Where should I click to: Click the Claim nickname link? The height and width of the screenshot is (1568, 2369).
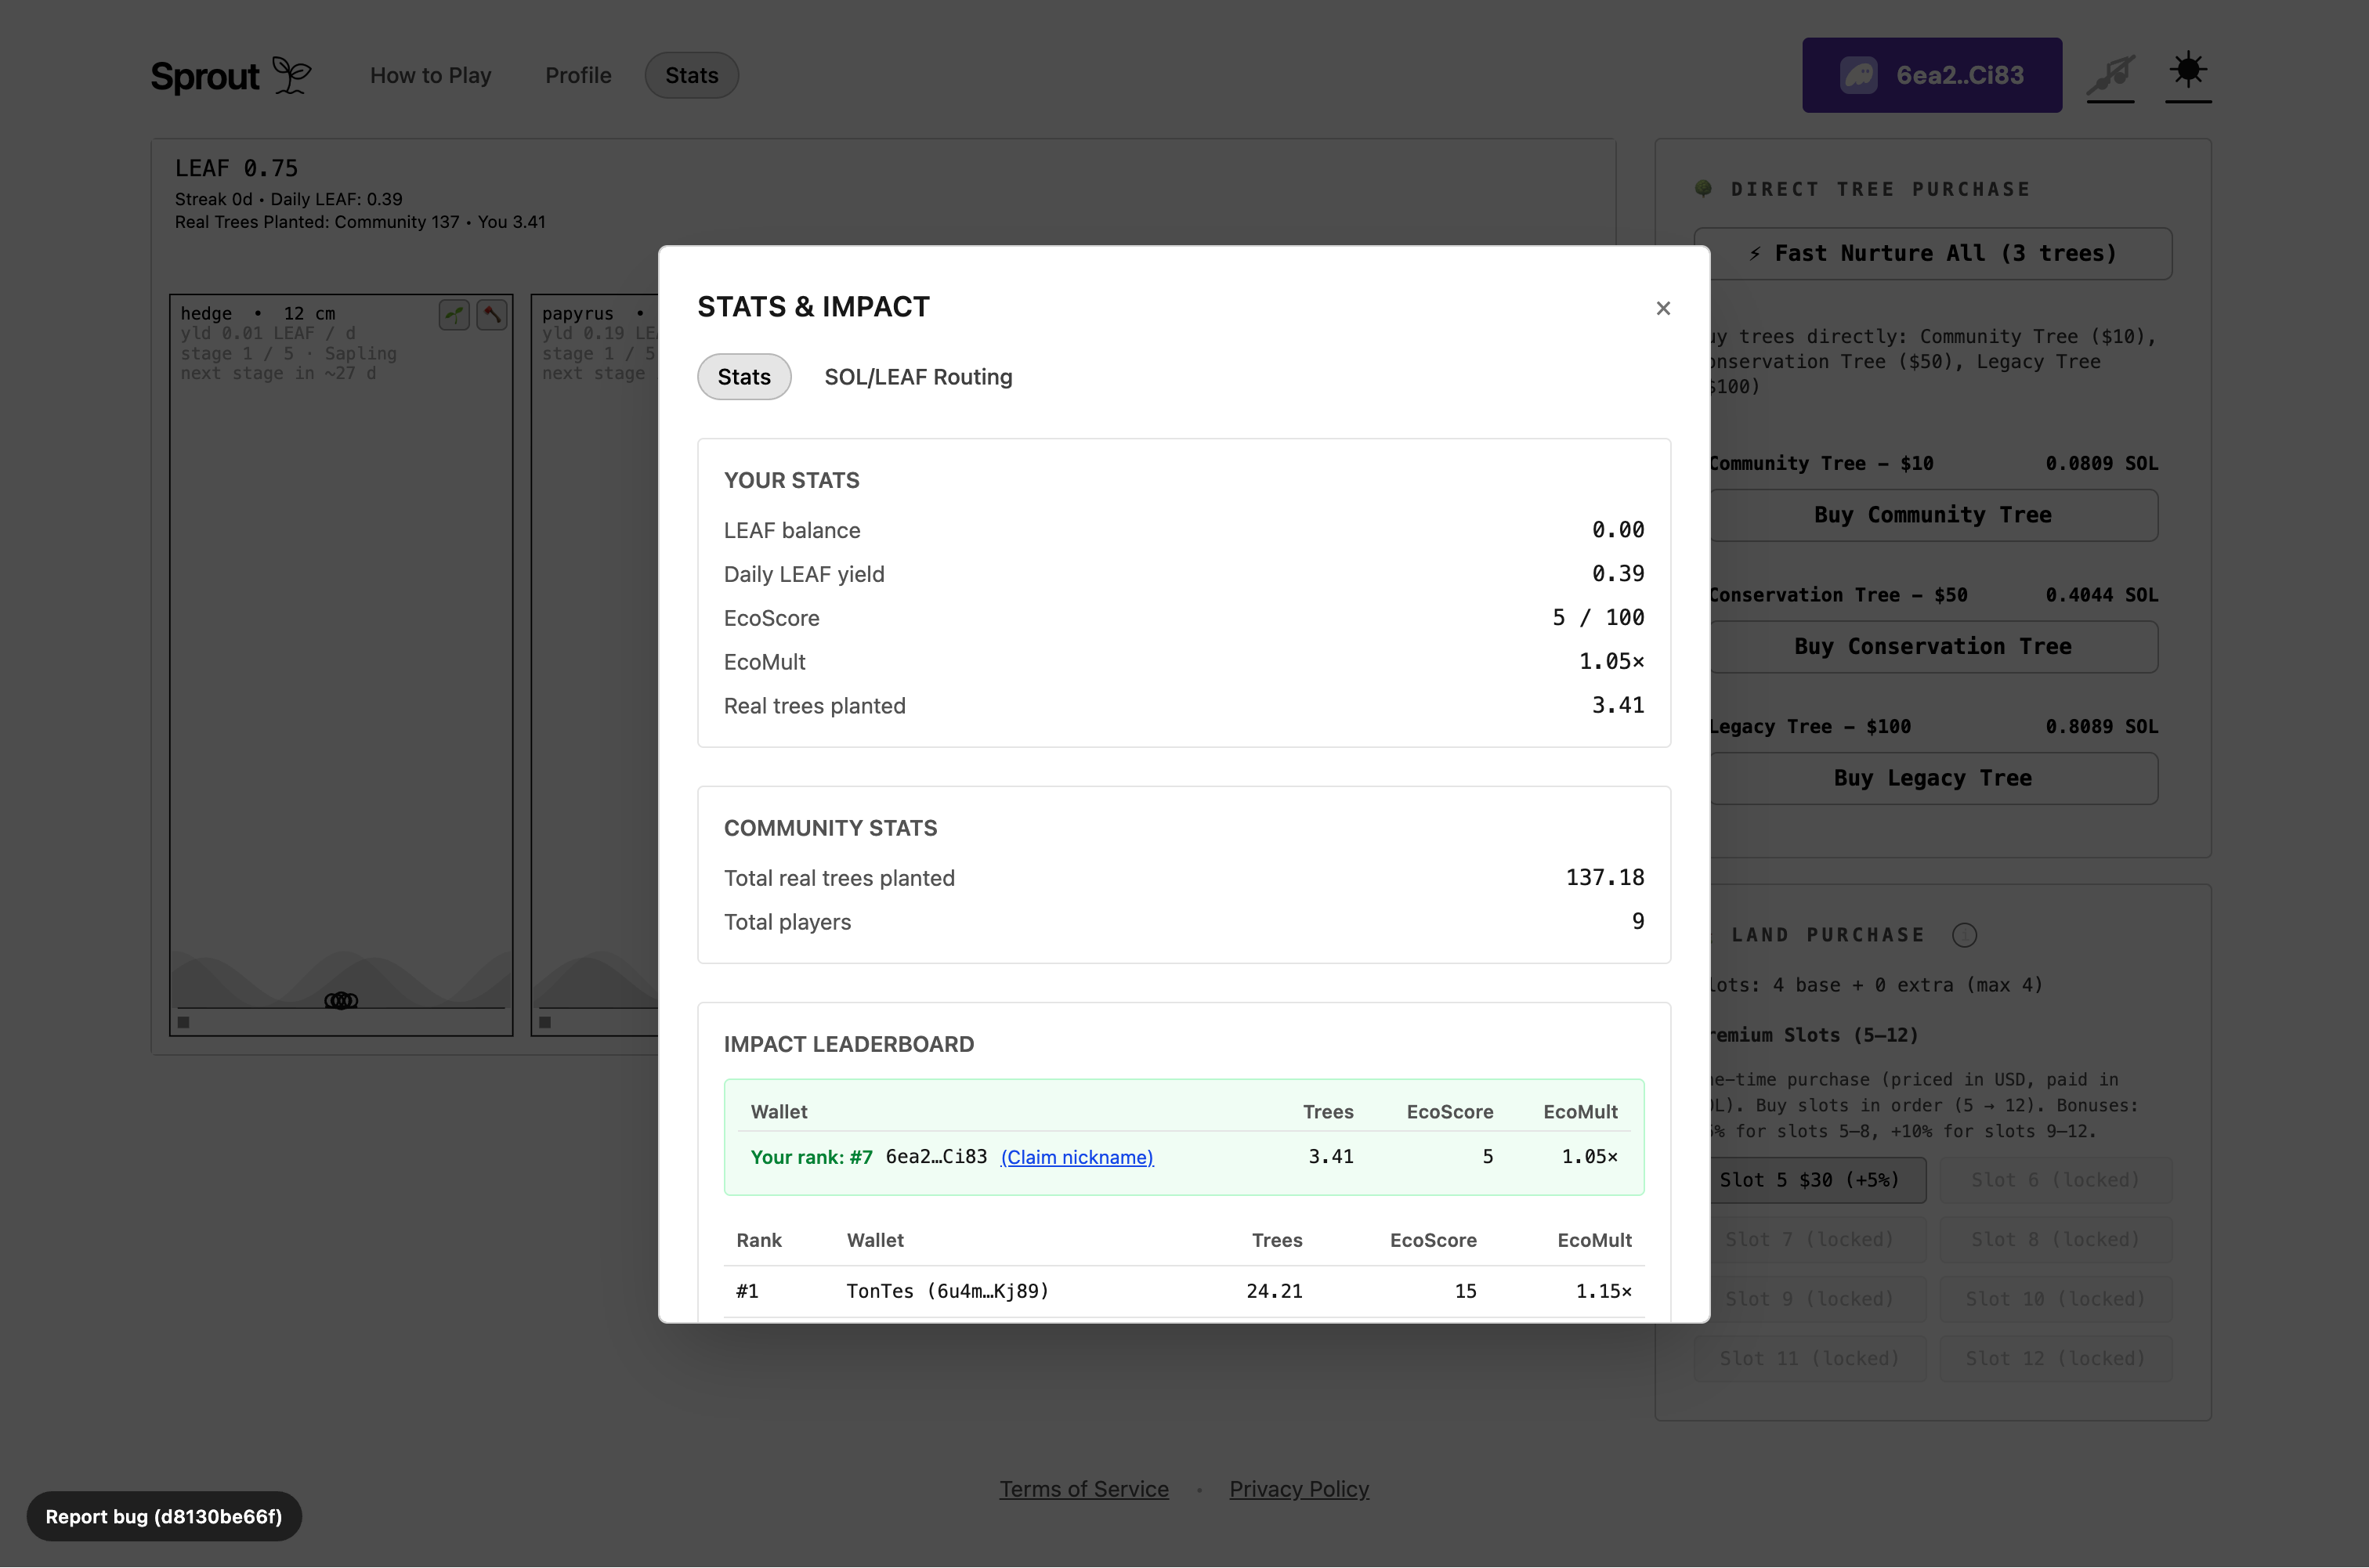(x=1076, y=1157)
